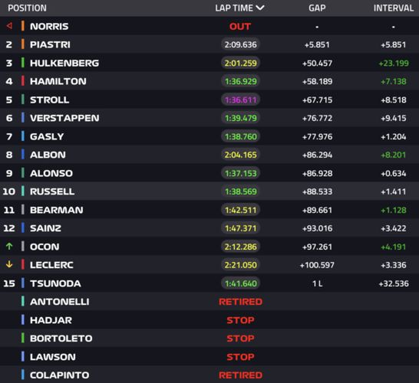Screen dimensions: 419x383
Task: Click the yellow down arrow beside Leclerc
Action: tap(9, 264)
